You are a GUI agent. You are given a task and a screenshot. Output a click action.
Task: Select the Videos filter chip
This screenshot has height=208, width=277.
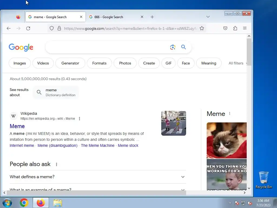(x=43, y=63)
